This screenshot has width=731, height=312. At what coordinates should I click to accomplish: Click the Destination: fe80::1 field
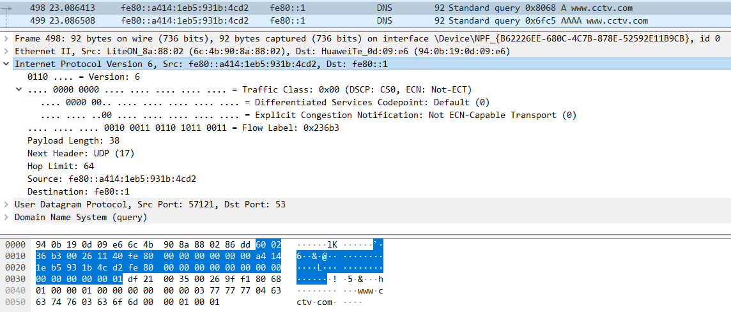tap(78, 192)
